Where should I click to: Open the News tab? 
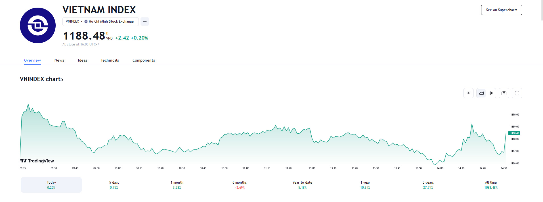[59, 60]
